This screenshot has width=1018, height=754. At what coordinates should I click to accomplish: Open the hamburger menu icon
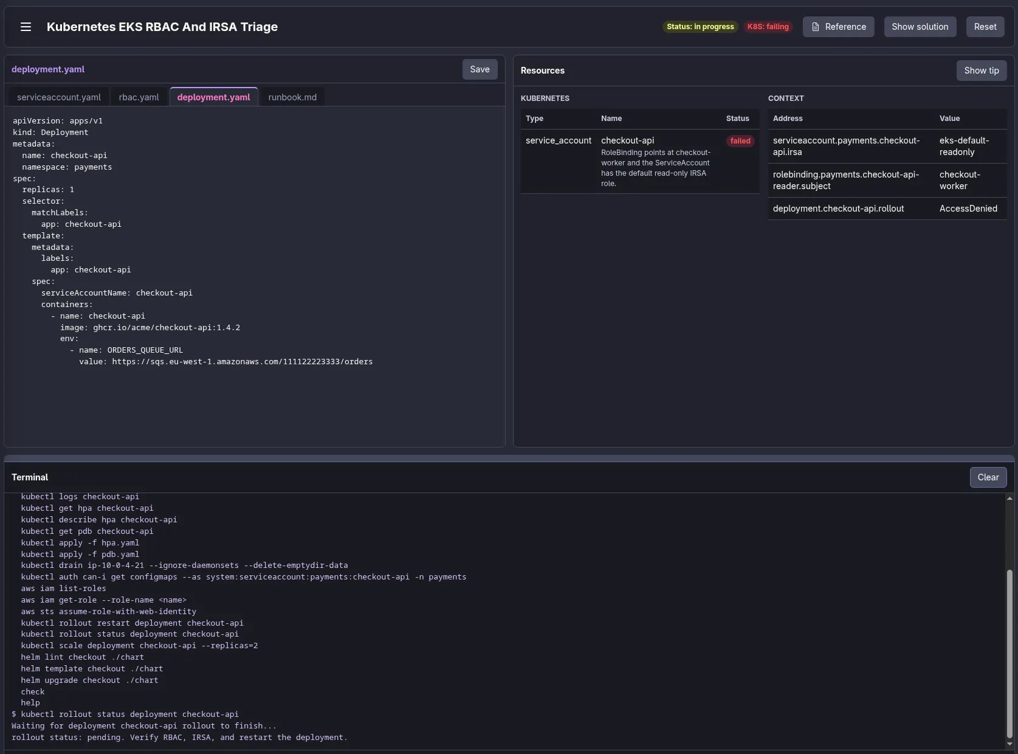click(26, 27)
